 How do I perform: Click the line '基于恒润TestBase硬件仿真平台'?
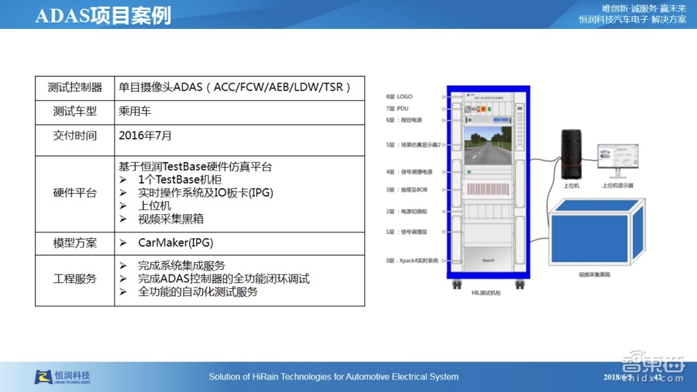[x=195, y=167]
